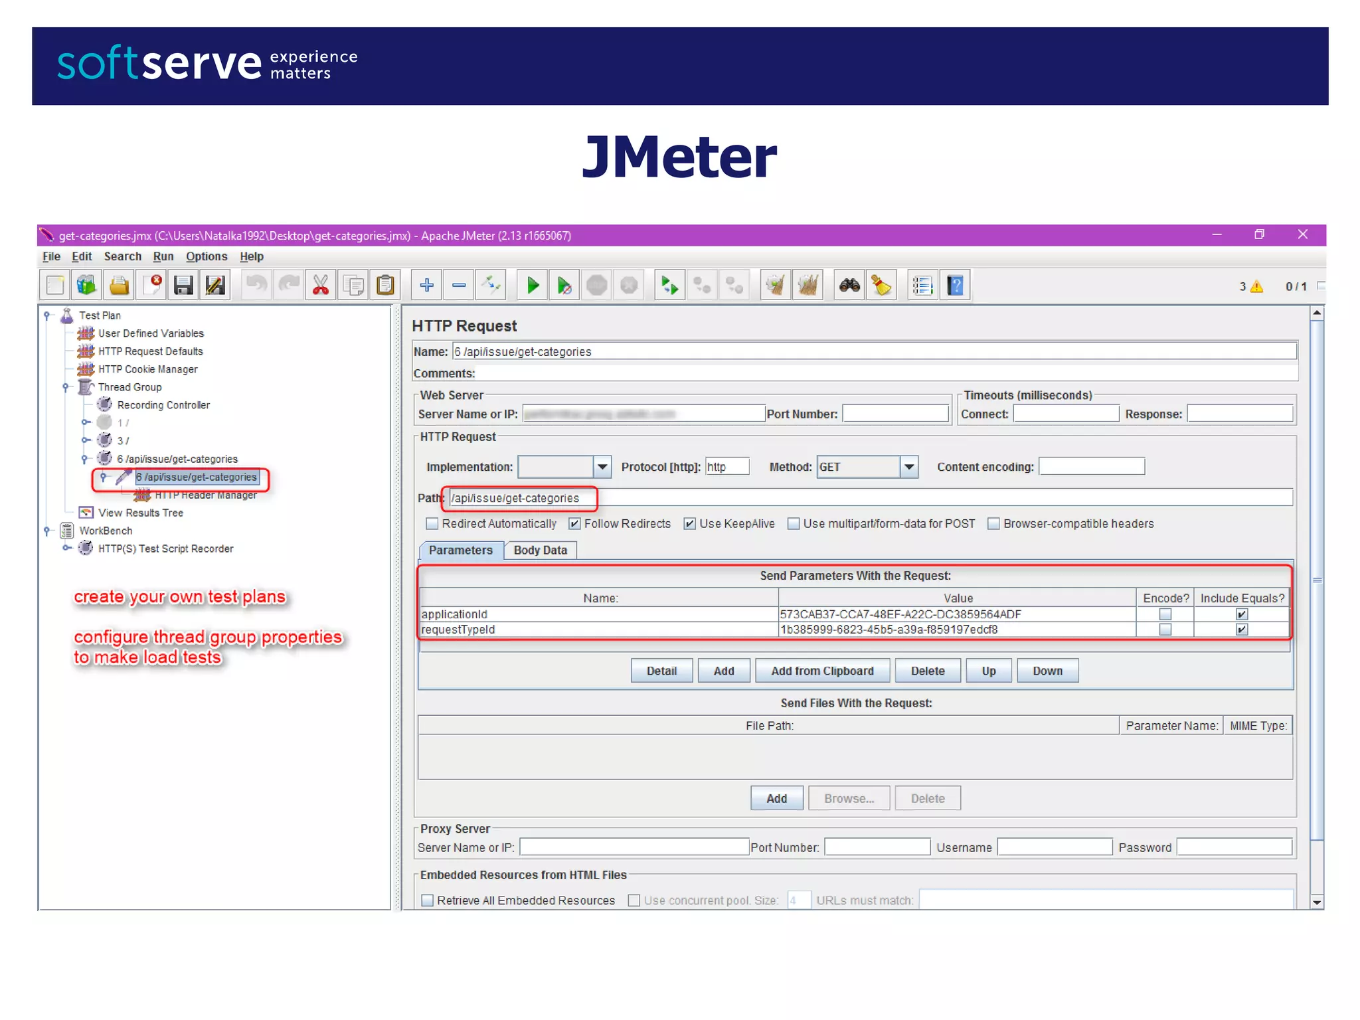
Task: Click the warning triangle error counter
Action: click(x=1256, y=286)
